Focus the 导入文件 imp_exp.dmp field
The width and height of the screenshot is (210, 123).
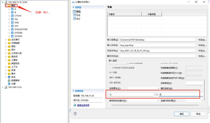158,45
